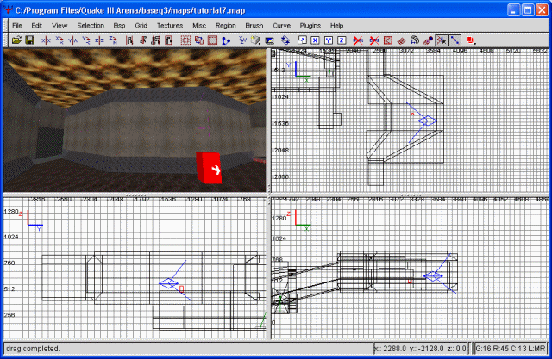Click the Select Partial Tall icon
This screenshot has width=552, height=359.
click(155, 40)
